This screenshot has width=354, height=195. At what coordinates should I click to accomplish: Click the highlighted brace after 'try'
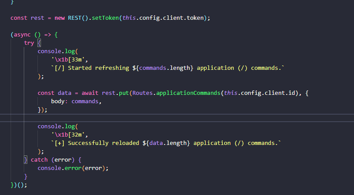click(39, 43)
